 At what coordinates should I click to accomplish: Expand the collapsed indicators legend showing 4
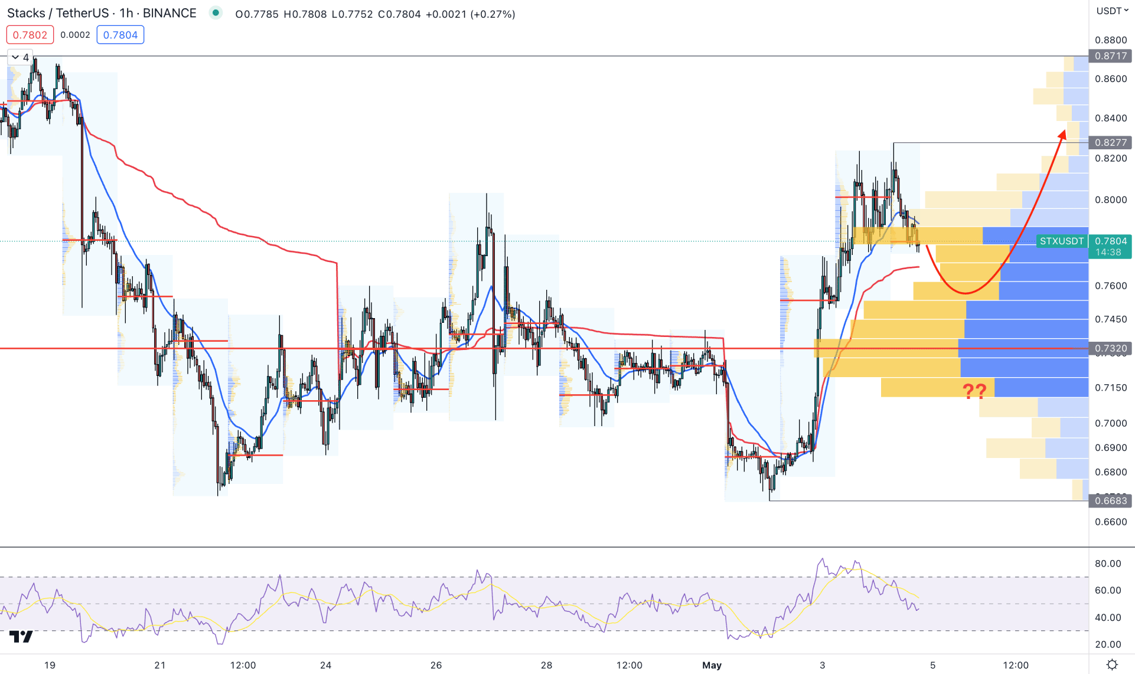tap(20, 57)
